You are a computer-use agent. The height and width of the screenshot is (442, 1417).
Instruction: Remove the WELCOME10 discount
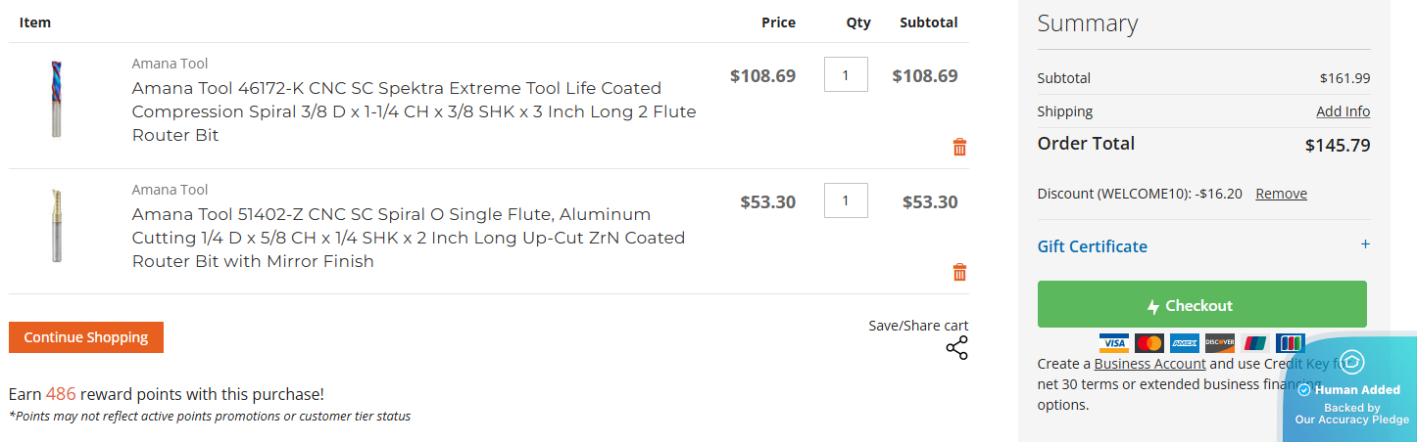point(1281,194)
